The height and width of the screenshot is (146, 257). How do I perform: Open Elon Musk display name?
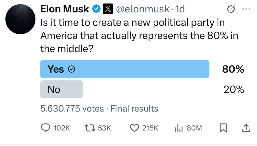(x=65, y=9)
